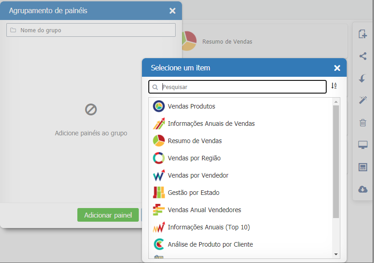Click the Nome do grupo input field
Viewport: 374px width, 263px height.
click(91, 30)
